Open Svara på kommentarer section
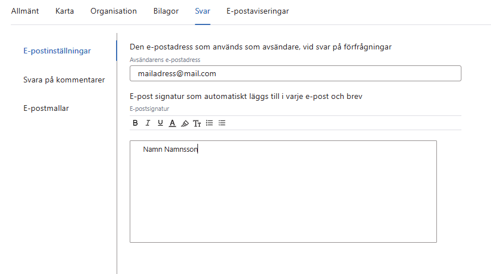The height and width of the screenshot is (274, 491). click(x=64, y=80)
